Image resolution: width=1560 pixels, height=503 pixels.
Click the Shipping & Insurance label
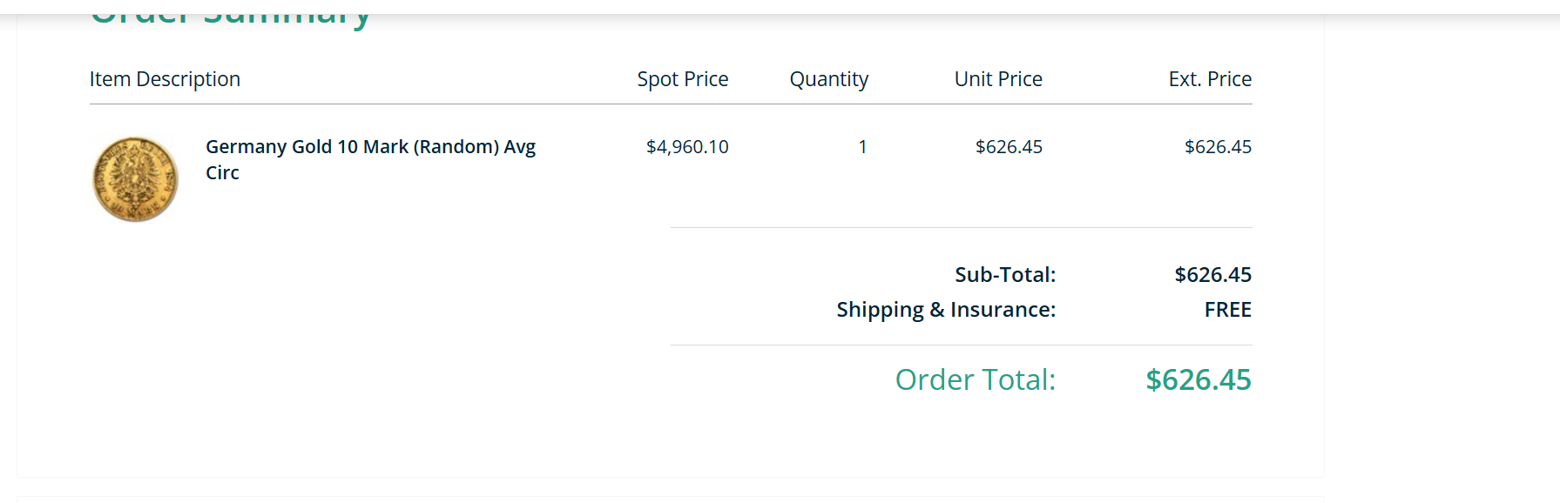point(946,310)
